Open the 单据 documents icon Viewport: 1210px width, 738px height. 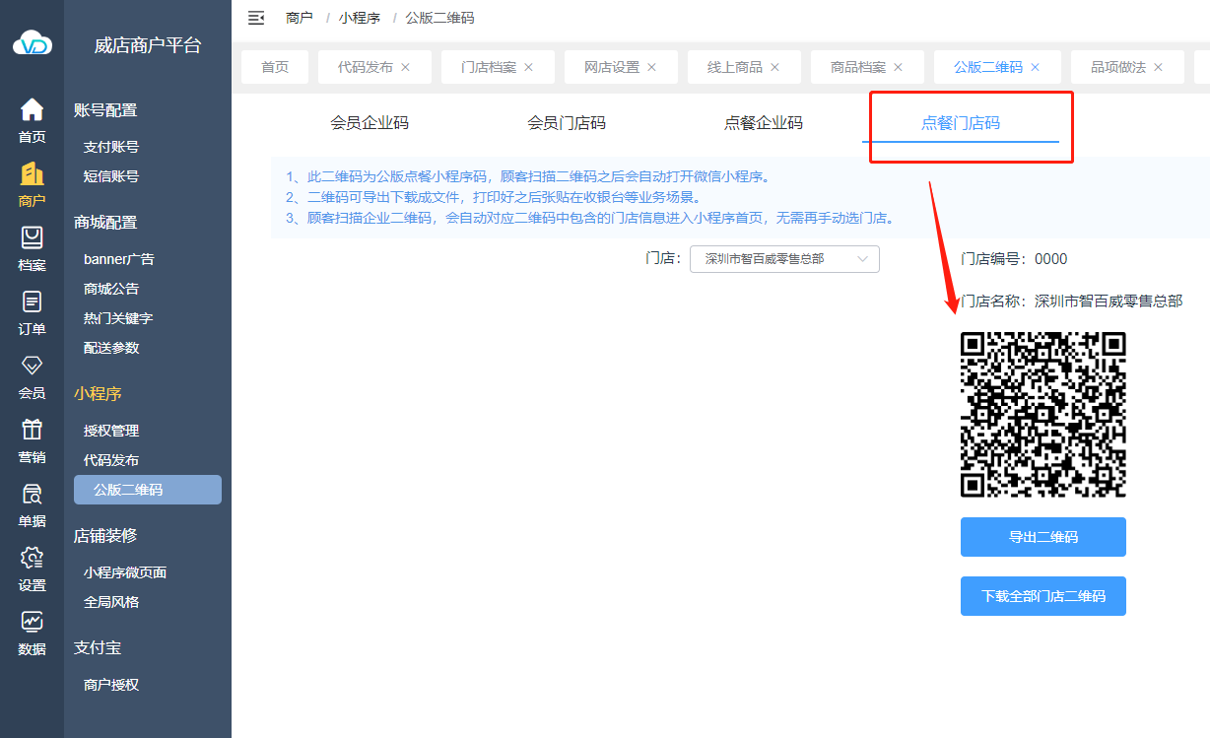tap(32, 495)
